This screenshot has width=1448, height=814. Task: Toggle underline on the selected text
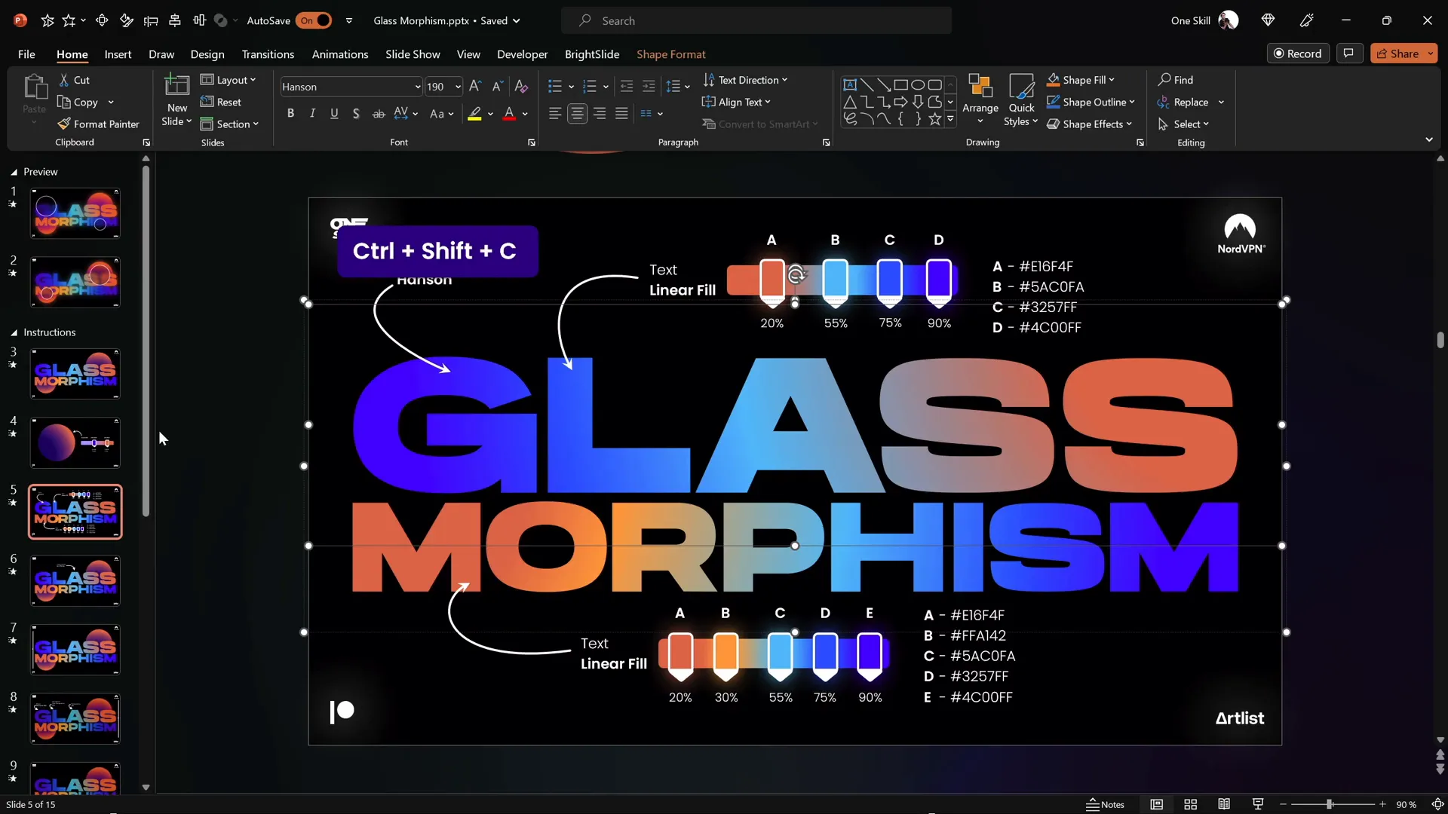tap(334, 113)
